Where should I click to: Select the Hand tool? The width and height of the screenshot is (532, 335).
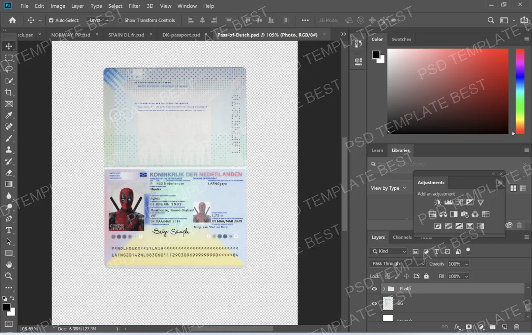[9, 264]
